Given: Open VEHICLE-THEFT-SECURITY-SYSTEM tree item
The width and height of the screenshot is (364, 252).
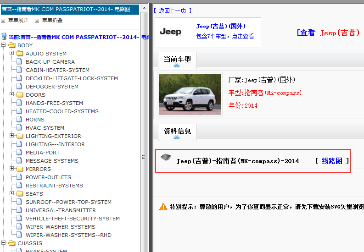Looking at the screenshot, I should pos(73,219).
